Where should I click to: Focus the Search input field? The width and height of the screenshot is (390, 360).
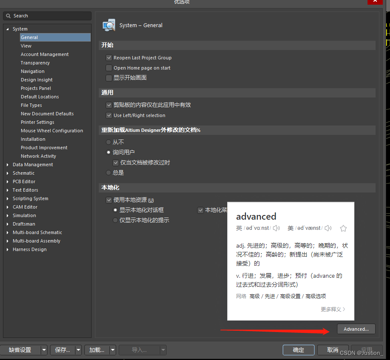pyautogui.click(x=47, y=16)
